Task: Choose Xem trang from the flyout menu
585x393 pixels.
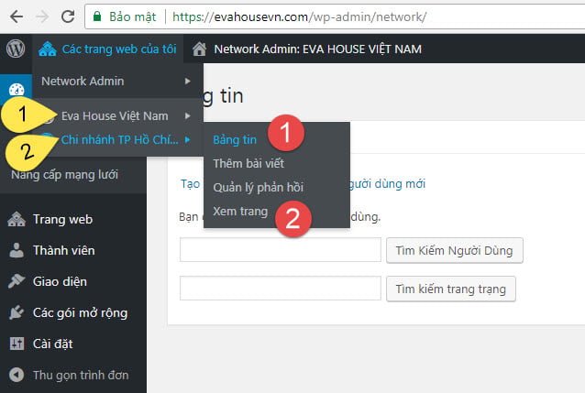Action: [240, 211]
